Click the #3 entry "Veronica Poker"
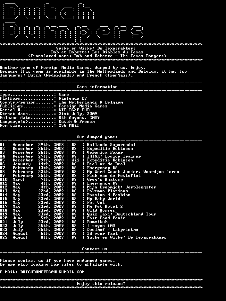 point(105,152)
